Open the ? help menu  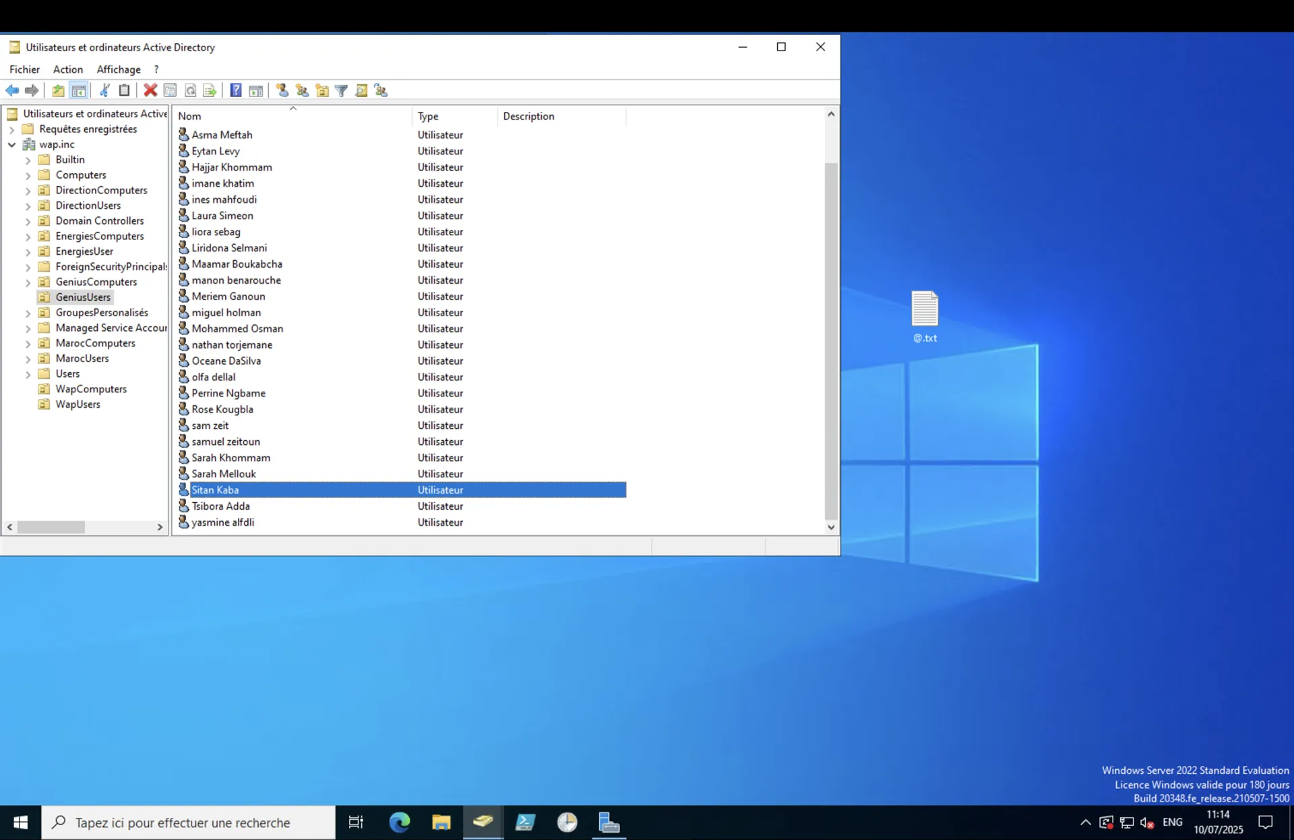click(x=156, y=69)
